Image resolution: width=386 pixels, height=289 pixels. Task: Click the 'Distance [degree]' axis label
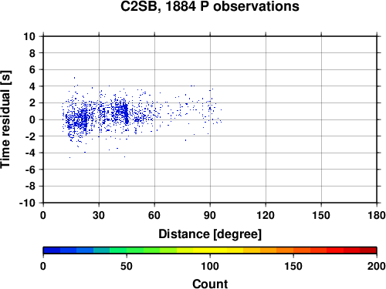(210, 234)
